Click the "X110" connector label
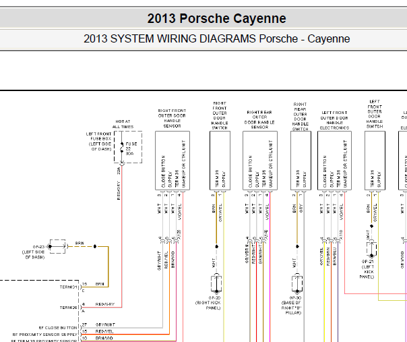The height and width of the screenshot is (342, 407). pos(341,235)
